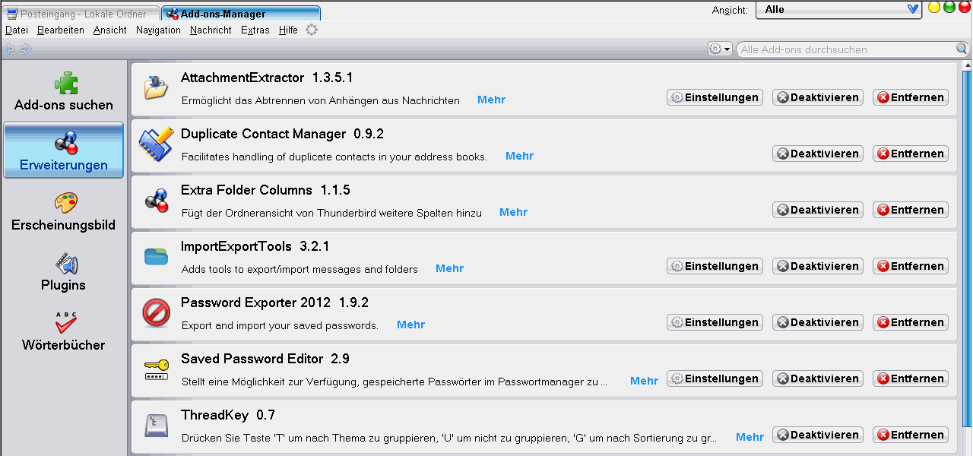Deactivate Password Exporter 2012
This screenshot has width=973, height=456.
tap(818, 322)
